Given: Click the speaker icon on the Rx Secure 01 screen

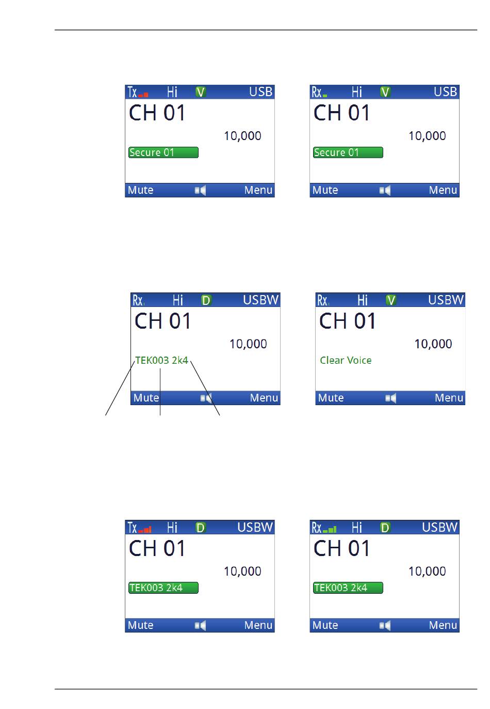Looking at the screenshot, I should click(385, 190).
